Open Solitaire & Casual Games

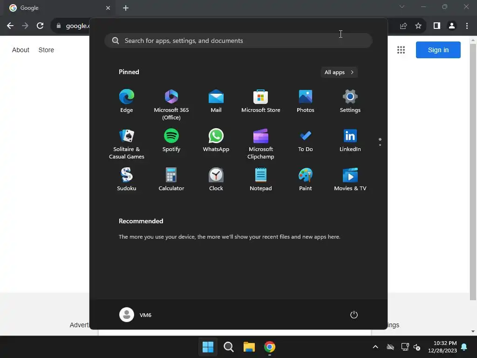pyautogui.click(x=127, y=144)
